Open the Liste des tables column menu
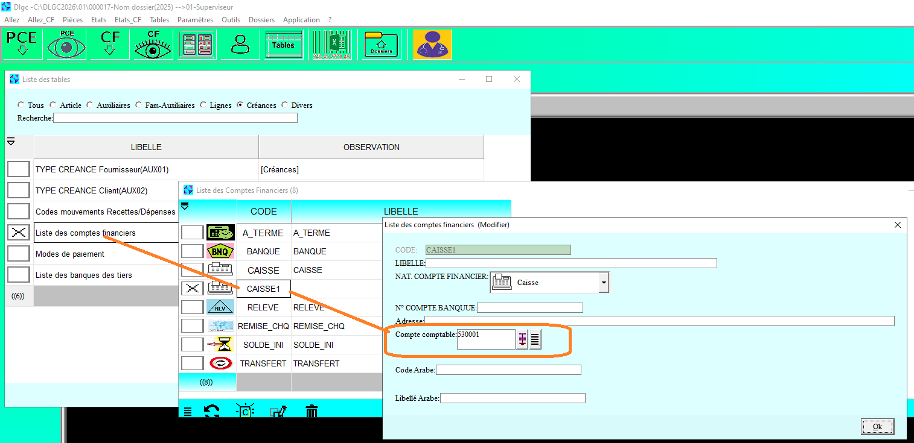 [x=11, y=142]
